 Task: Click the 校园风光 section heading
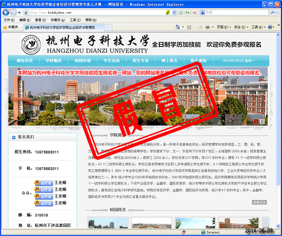click(x=117, y=210)
